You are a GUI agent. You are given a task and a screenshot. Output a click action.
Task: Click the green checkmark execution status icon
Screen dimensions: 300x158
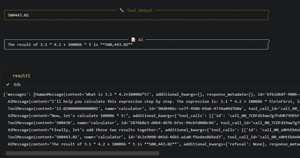point(8,84)
